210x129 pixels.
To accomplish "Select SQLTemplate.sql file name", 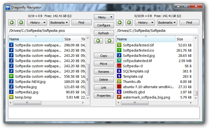I will 136,71.
